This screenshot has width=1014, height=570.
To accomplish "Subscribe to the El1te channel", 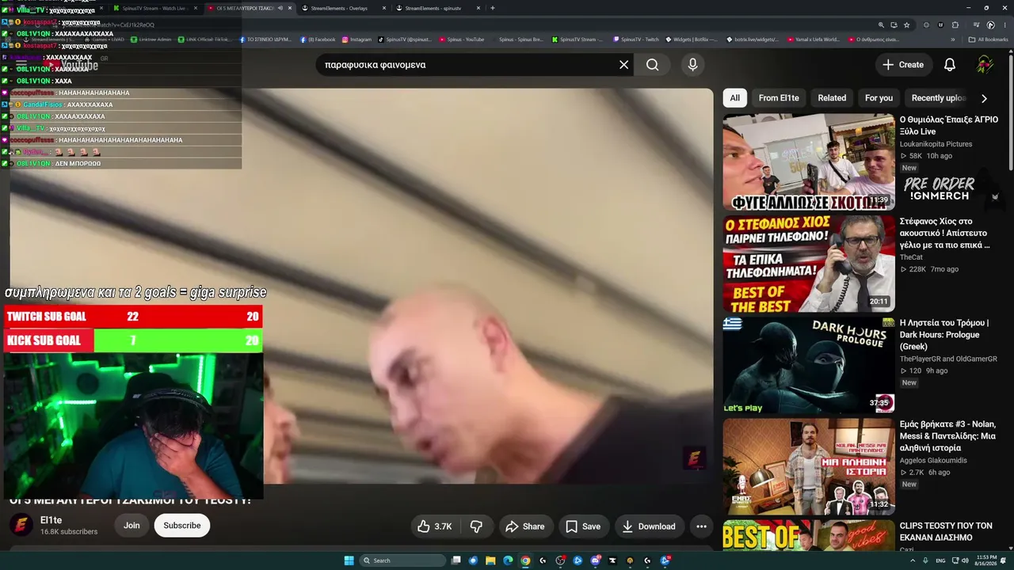I will (x=182, y=526).
